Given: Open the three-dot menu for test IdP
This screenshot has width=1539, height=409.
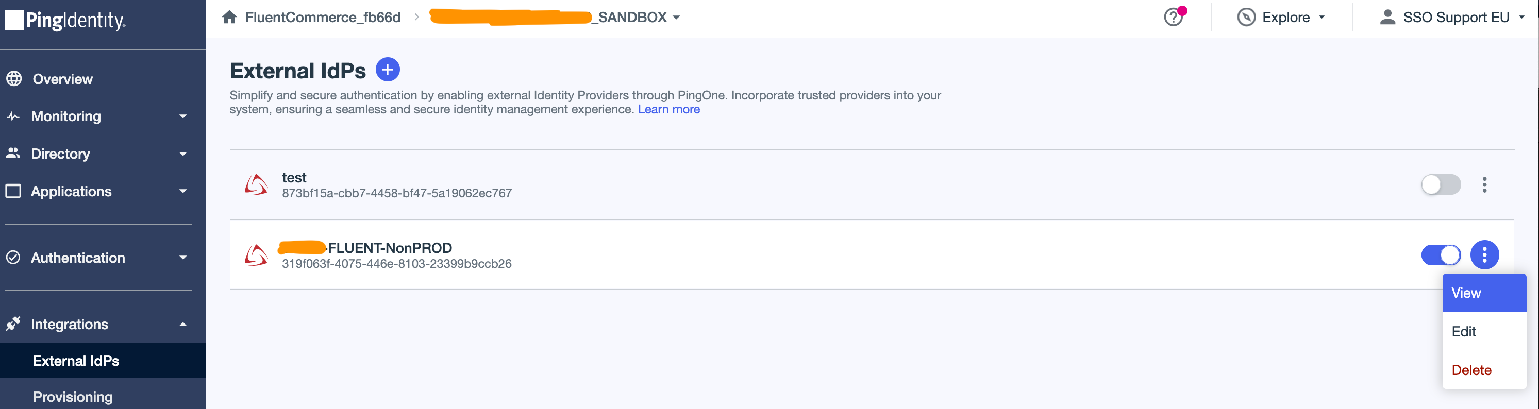Looking at the screenshot, I should pyautogui.click(x=1484, y=185).
